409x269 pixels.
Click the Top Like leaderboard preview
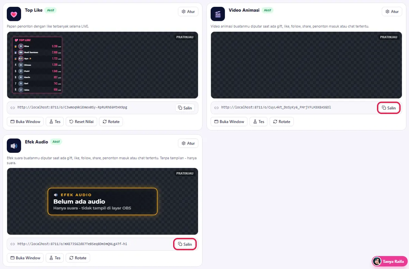click(x=103, y=65)
